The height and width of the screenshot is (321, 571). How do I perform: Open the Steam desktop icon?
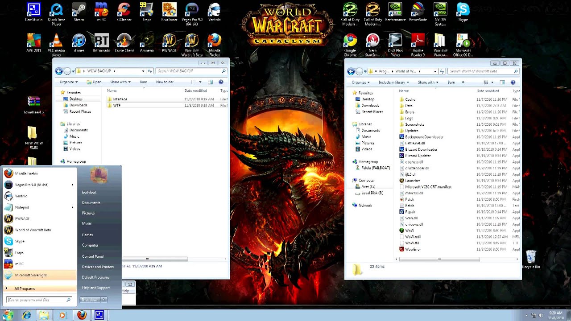point(79,12)
